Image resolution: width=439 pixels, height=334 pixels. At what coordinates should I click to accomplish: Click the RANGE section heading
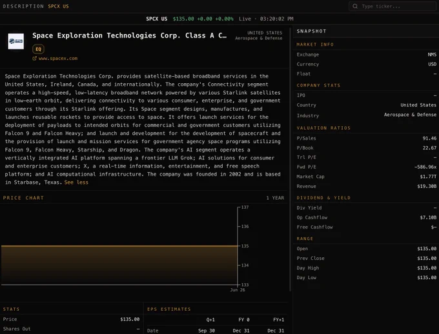pyautogui.click(x=305, y=239)
